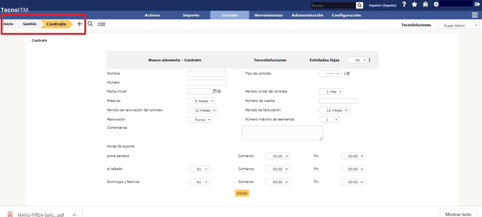
Task: Add new contract type with plus icon
Action: tap(348, 74)
